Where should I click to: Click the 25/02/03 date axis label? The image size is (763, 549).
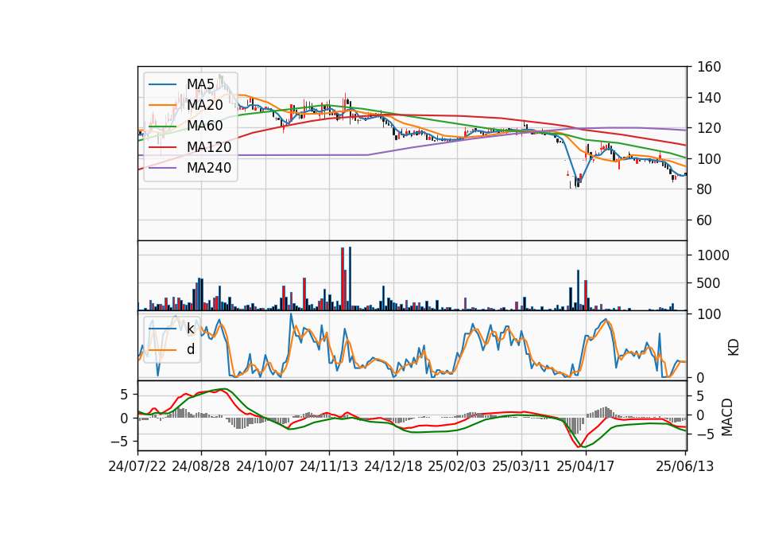[457, 466]
